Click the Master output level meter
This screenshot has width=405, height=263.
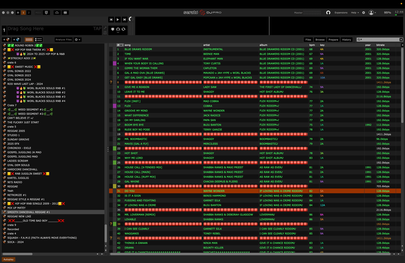pyautogui.click(x=312, y=13)
